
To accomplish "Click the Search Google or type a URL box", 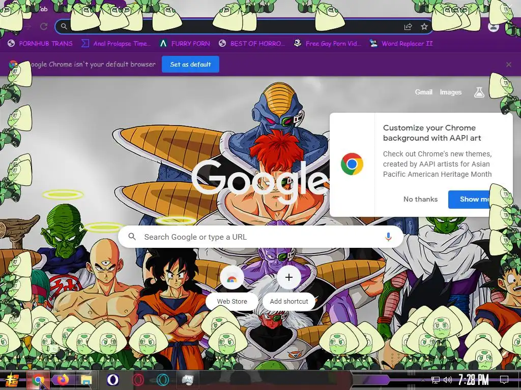I will point(261,237).
